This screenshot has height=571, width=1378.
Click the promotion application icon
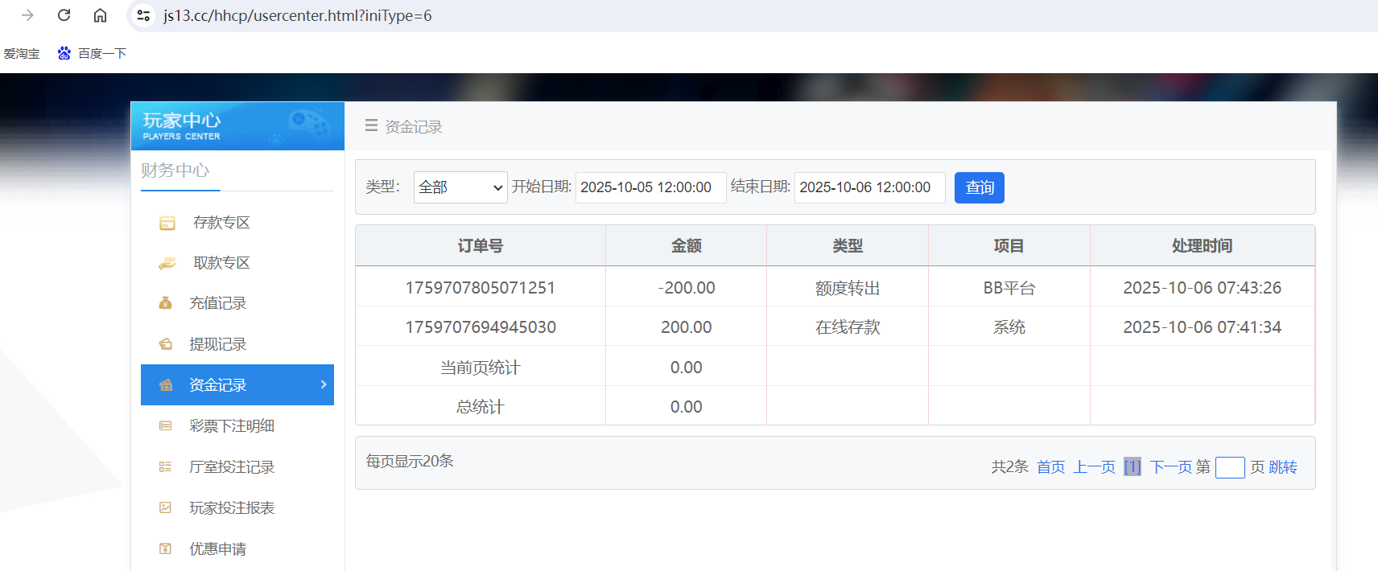click(165, 549)
